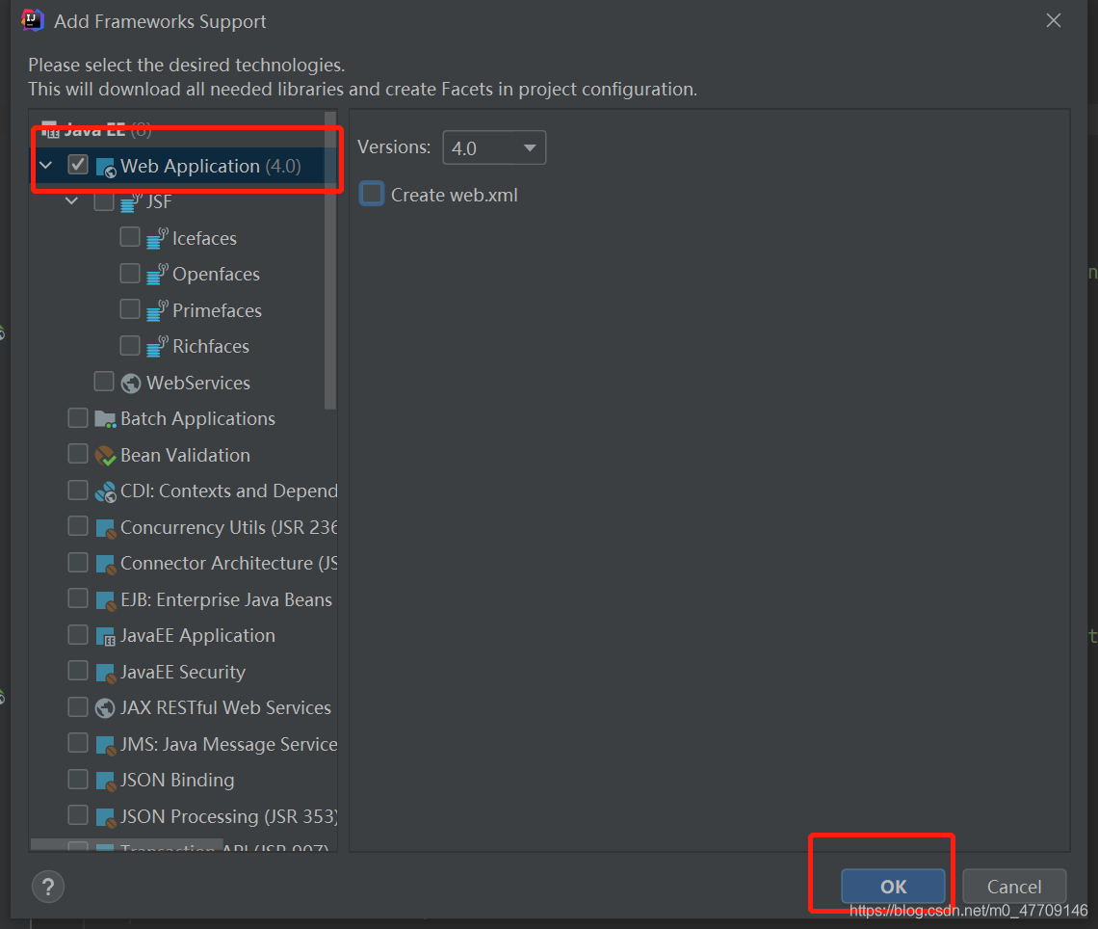Tick the JSON Processing checkbox

[78, 814]
